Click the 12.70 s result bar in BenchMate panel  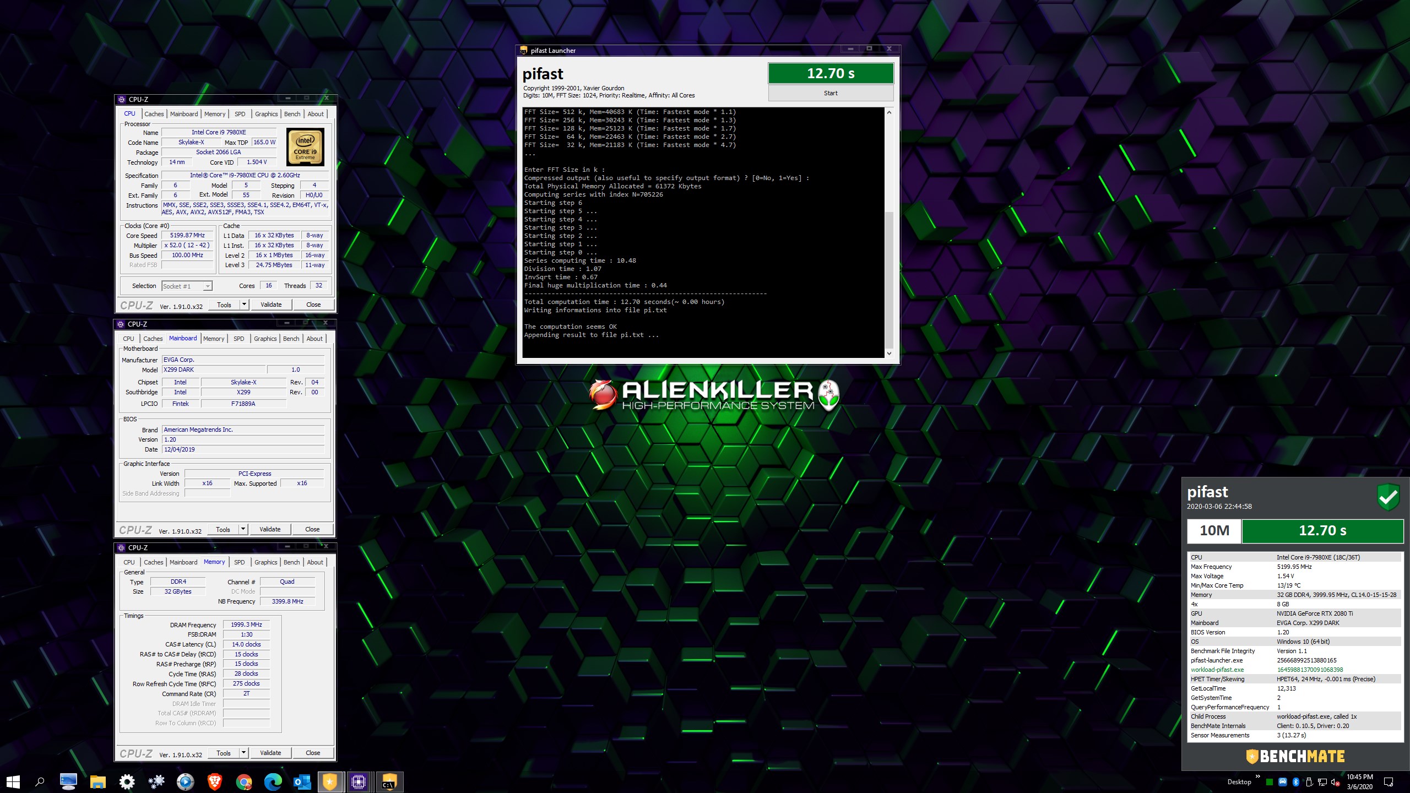[x=1322, y=531]
